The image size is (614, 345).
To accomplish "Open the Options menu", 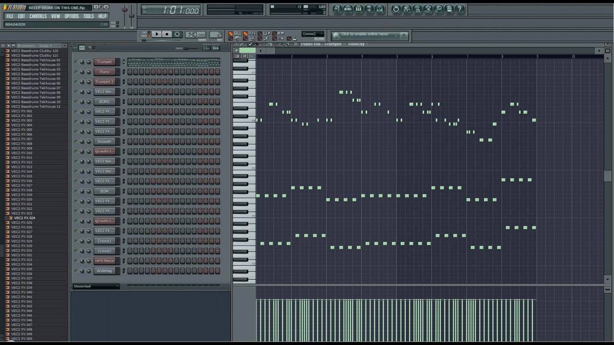I will (71, 16).
